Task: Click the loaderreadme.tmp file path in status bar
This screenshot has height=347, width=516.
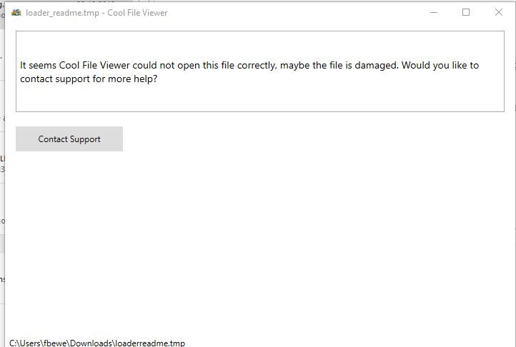Action: 97,343
